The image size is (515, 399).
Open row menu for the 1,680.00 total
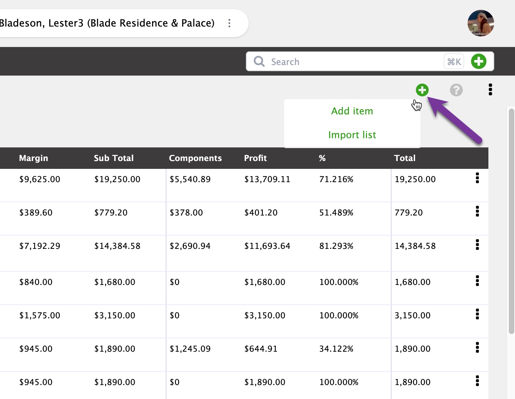[x=477, y=281]
